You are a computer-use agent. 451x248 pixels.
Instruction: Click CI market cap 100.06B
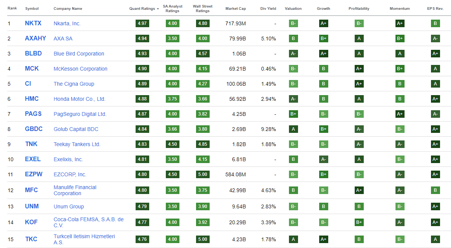(x=236, y=84)
